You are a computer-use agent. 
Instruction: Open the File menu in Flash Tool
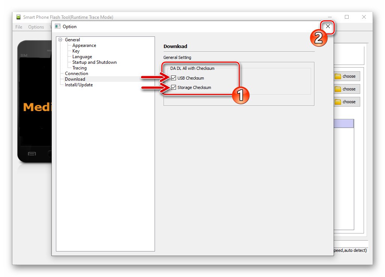point(19,27)
